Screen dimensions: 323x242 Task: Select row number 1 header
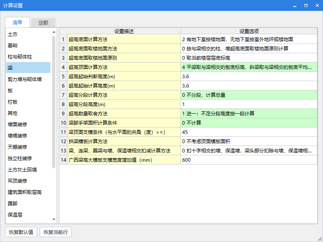tap(63, 39)
